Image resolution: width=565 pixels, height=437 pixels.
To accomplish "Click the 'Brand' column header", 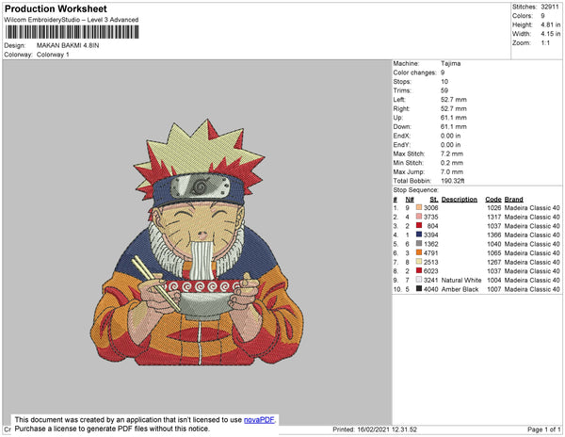I will (513, 200).
